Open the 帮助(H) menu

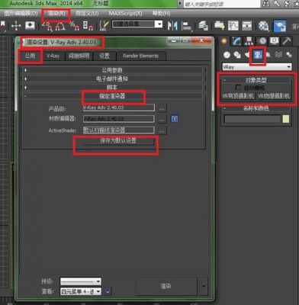pos(161,14)
